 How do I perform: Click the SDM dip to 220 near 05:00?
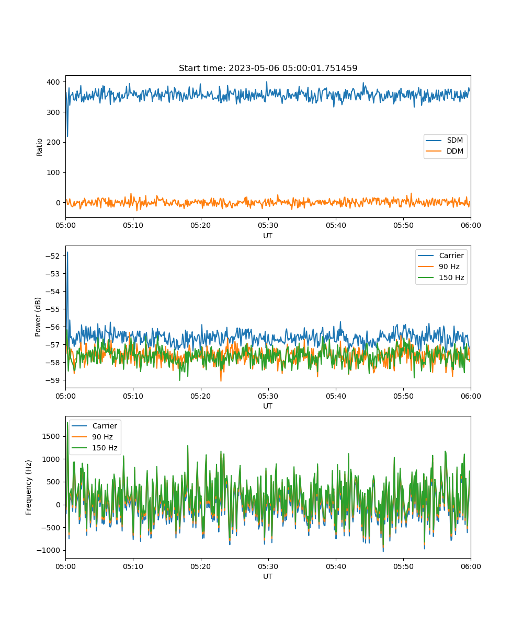[67, 135]
